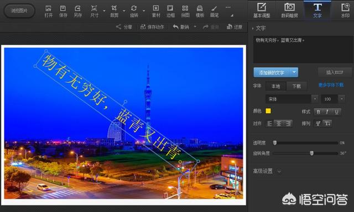The height and width of the screenshot is (212, 354).
Task: Open the 撤销 history dropdown arrow
Action: (x=195, y=27)
